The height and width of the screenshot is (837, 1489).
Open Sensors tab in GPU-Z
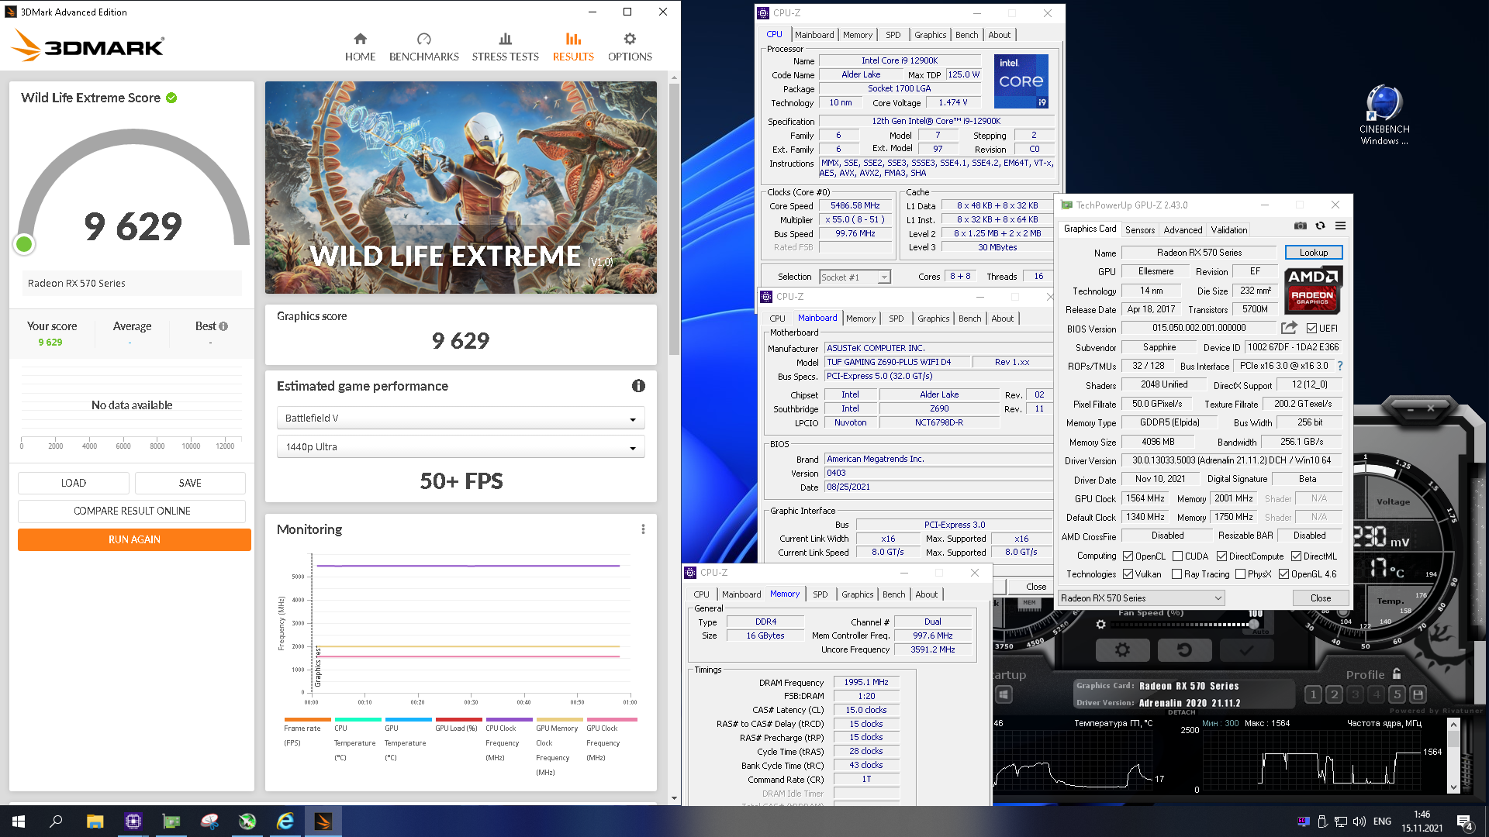tap(1140, 229)
